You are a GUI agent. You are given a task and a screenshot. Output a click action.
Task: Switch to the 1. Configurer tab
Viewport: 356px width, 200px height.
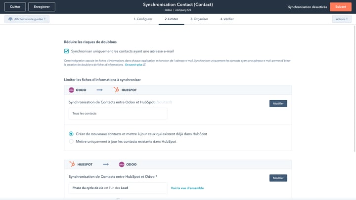point(143,19)
